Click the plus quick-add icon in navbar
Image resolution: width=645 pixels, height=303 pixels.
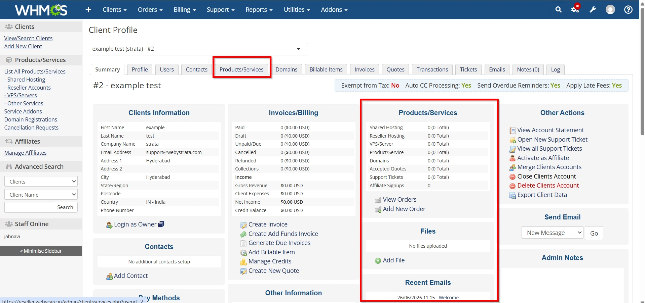click(88, 10)
